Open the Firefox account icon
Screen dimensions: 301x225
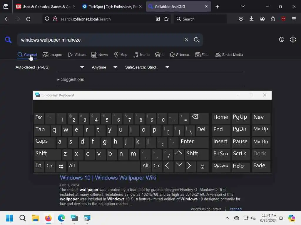click(x=262, y=19)
